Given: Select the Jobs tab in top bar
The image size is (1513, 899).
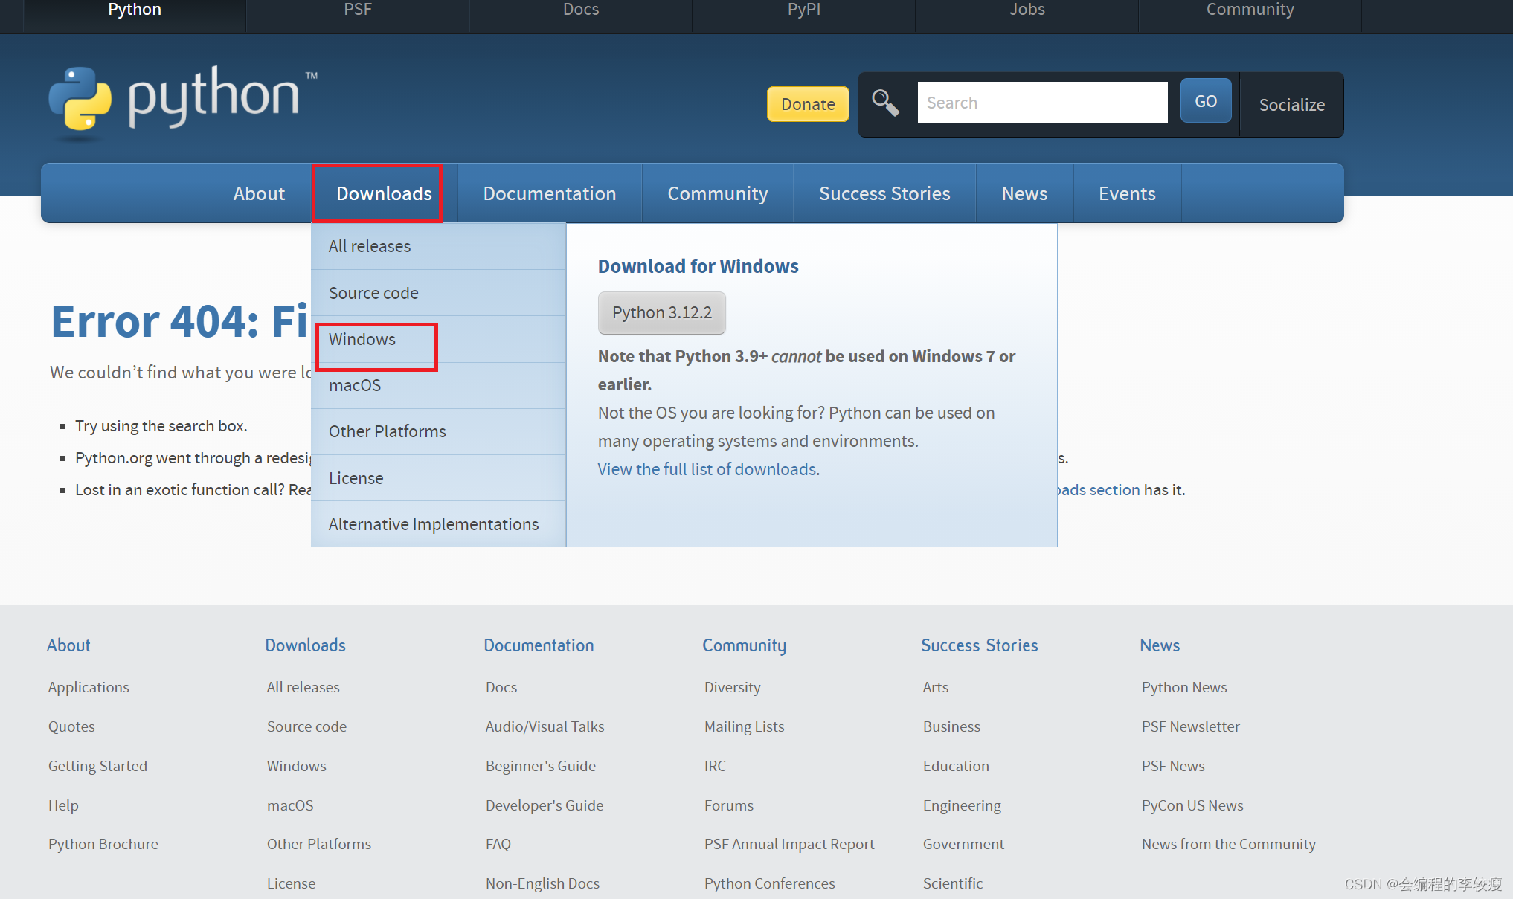Looking at the screenshot, I should pyautogui.click(x=1027, y=10).
